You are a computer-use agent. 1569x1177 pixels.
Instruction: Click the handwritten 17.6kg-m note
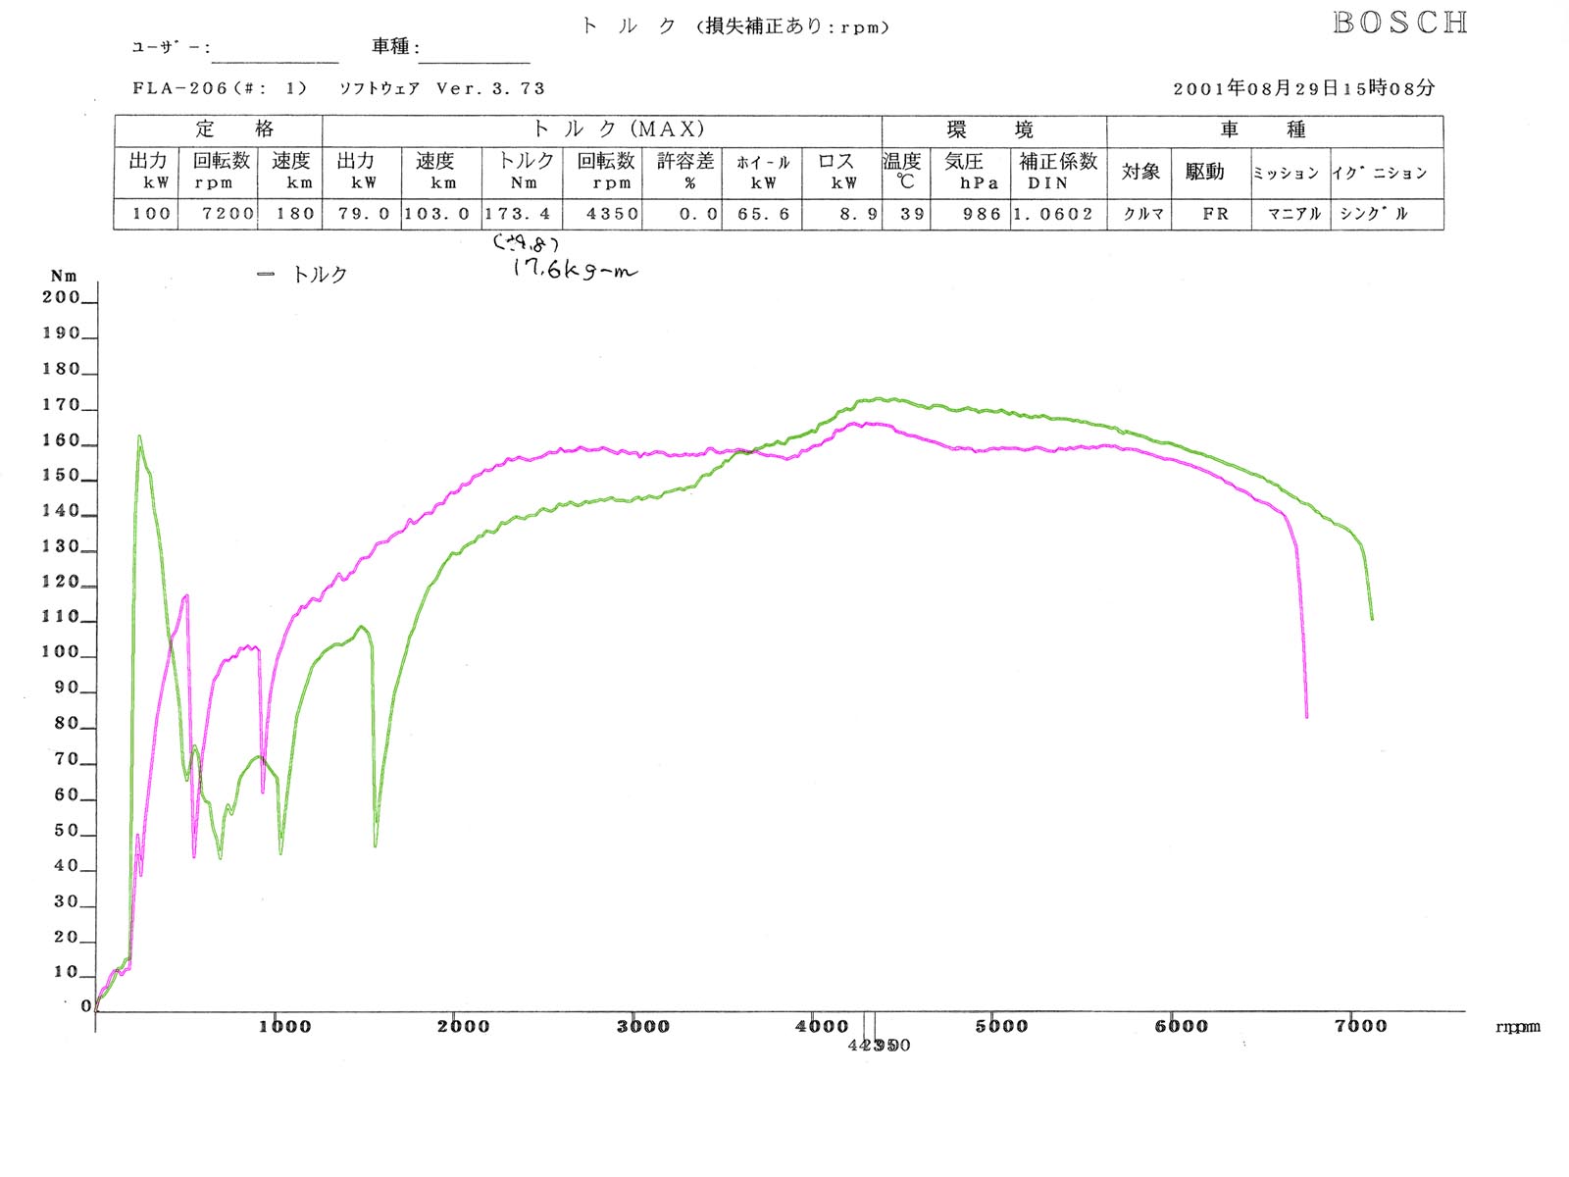click(x=574, y=269)
